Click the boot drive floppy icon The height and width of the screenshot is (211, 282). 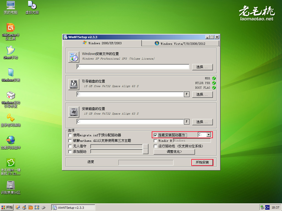74,85
